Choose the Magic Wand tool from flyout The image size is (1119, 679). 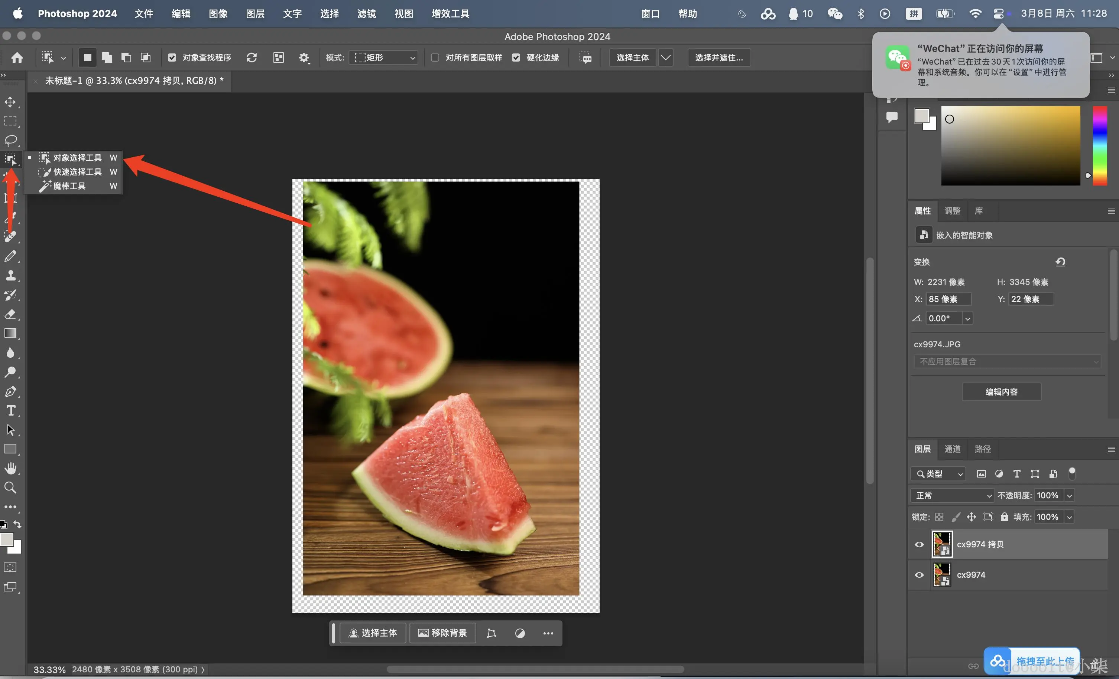pos(69,186)
